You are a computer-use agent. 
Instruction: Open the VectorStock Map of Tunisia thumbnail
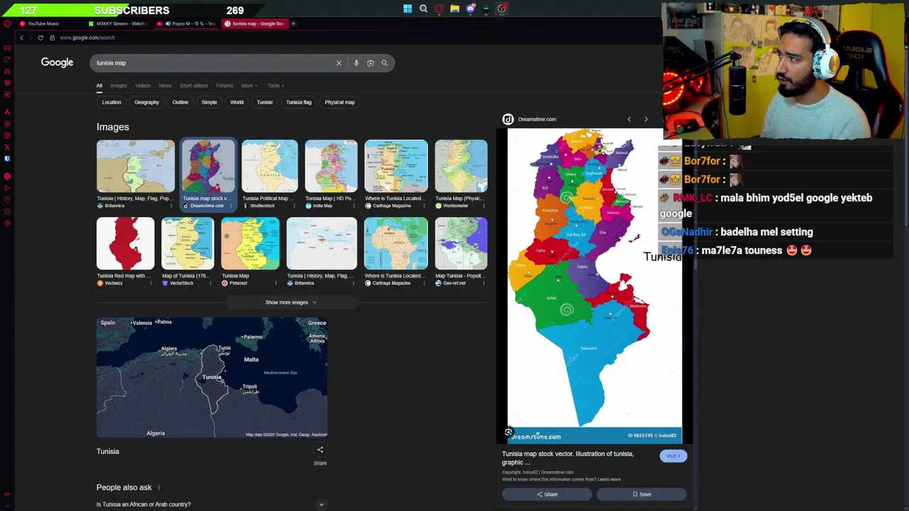tap(187, 243)
